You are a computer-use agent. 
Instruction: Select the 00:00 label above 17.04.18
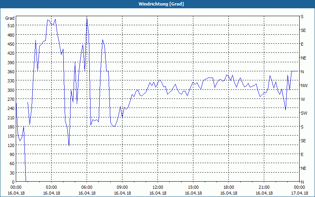point(299,188)
